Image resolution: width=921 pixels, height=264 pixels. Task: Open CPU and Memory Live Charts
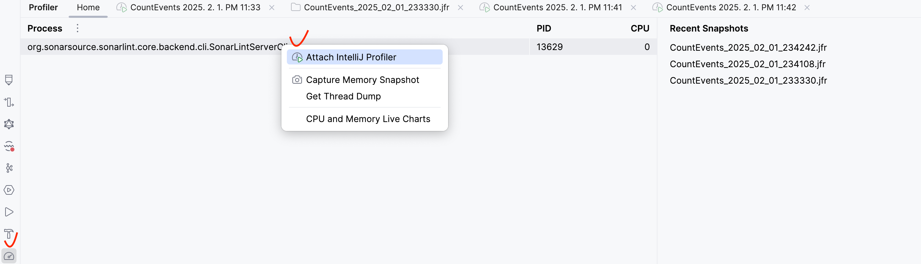(x=368, y=119)
